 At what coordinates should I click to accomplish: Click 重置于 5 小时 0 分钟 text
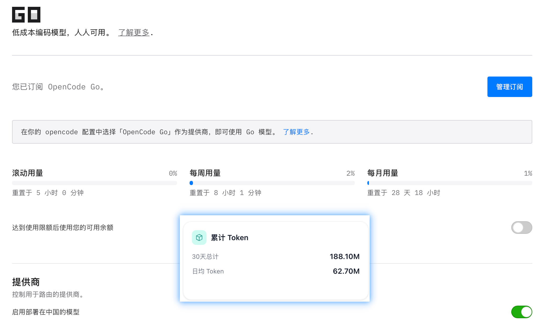pyautogui.click(x=48, y=193)
